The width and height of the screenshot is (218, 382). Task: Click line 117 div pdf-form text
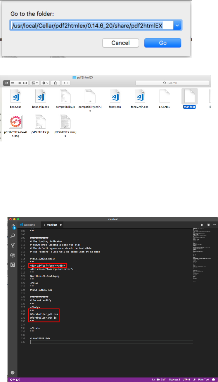coord(48,265)
